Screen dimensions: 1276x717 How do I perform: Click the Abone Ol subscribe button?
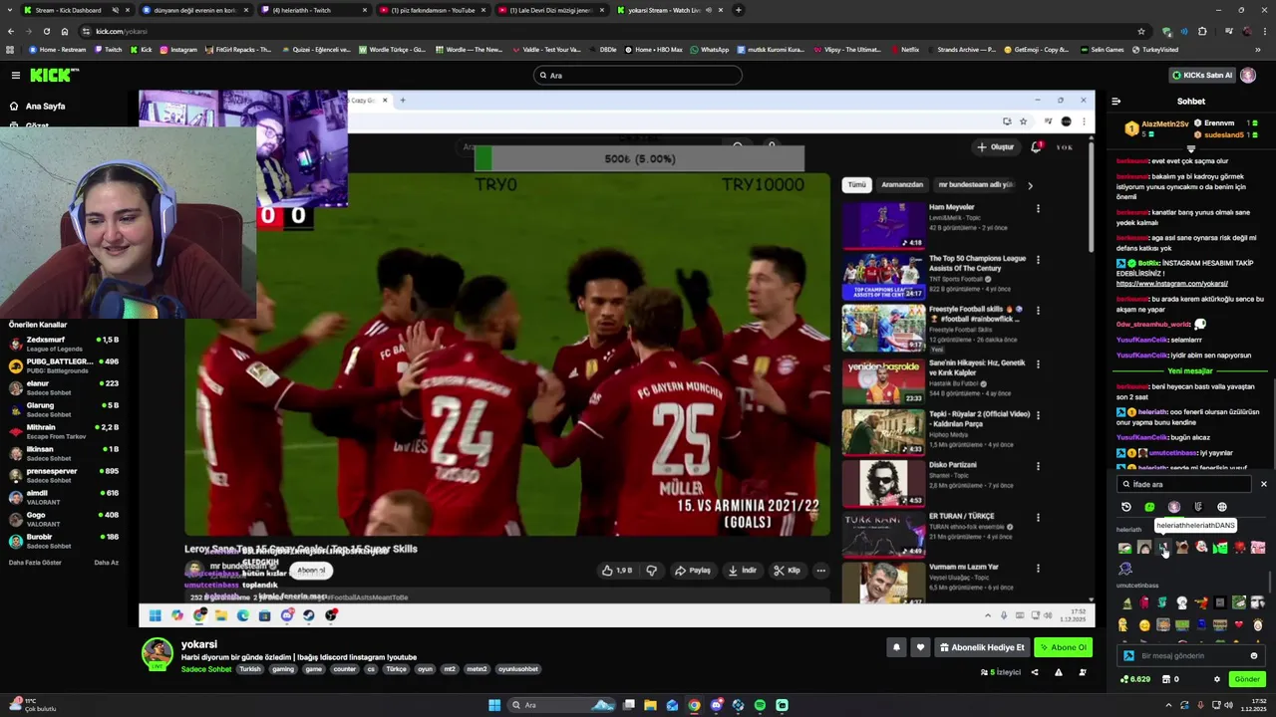pyautogui.click(x=1063, y=647)
